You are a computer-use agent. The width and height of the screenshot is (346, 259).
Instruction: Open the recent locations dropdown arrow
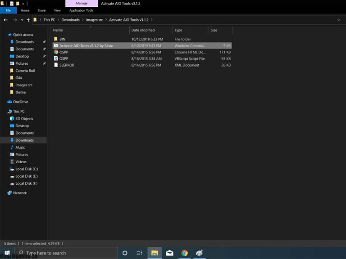tap(22, 20)
